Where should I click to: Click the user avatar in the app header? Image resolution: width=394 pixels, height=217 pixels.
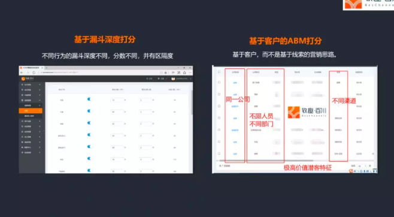(x=173, y=79)
